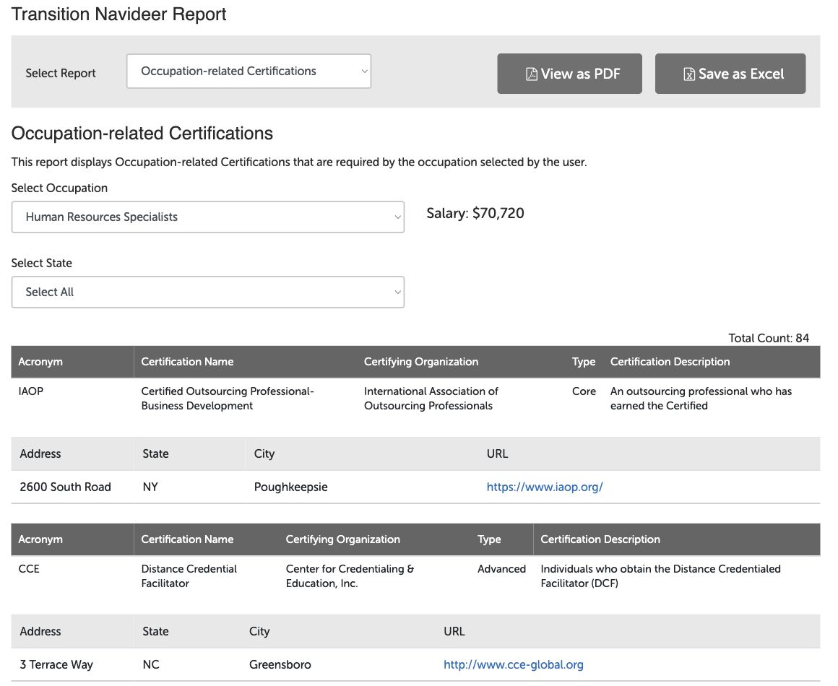Click the NC state cell

[151, 664]
